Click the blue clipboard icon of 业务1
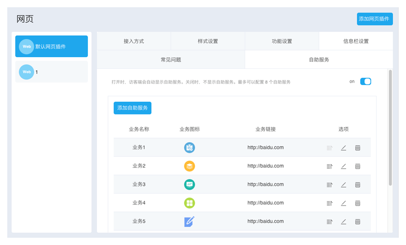This screenshot has width=406, height=245. tap(189, 148)
